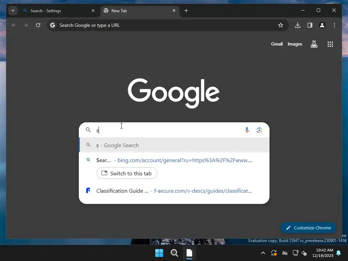Viewport: 348px width, 261px height.
Task: Open the Images link
Action: click(295, 44)
